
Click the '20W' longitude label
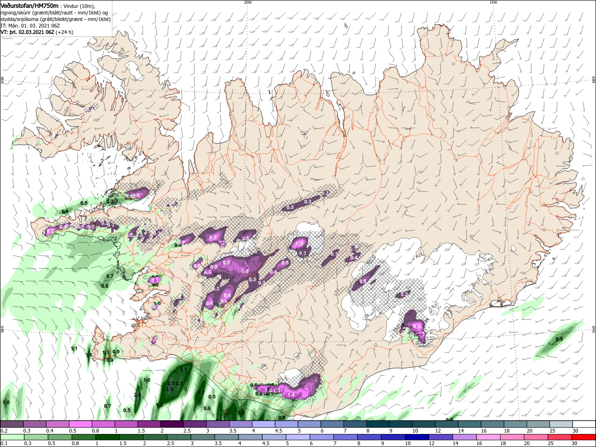tap(248, 2)
